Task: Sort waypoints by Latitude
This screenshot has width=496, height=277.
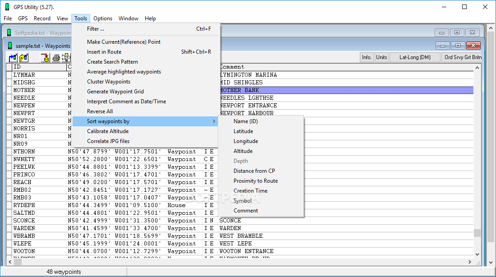Action: [261, 131]
